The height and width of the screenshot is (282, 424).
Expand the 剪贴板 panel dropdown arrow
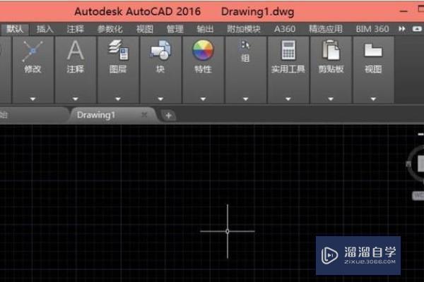331,99
